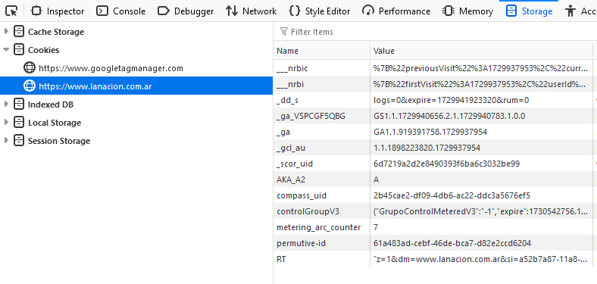This screenshot has width=597, height=284.
Task: Select the AKA_A2 cookie row
Action: click(x=435, y=179)
